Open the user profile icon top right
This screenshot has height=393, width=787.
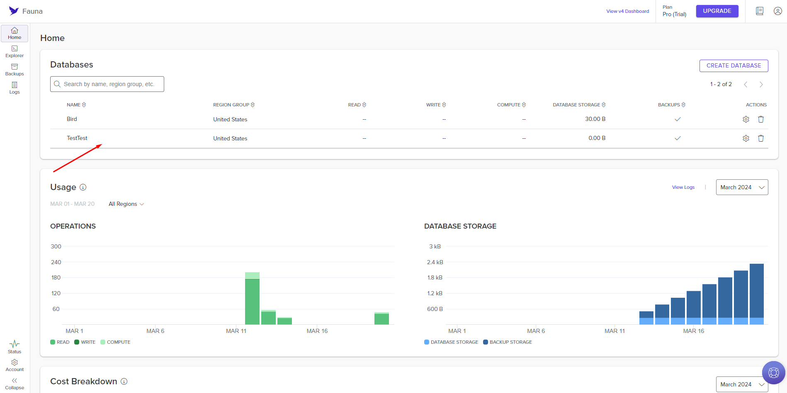pyautogui.click(x=777, y=11)
